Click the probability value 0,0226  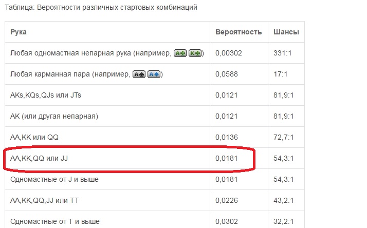point(226,200)
